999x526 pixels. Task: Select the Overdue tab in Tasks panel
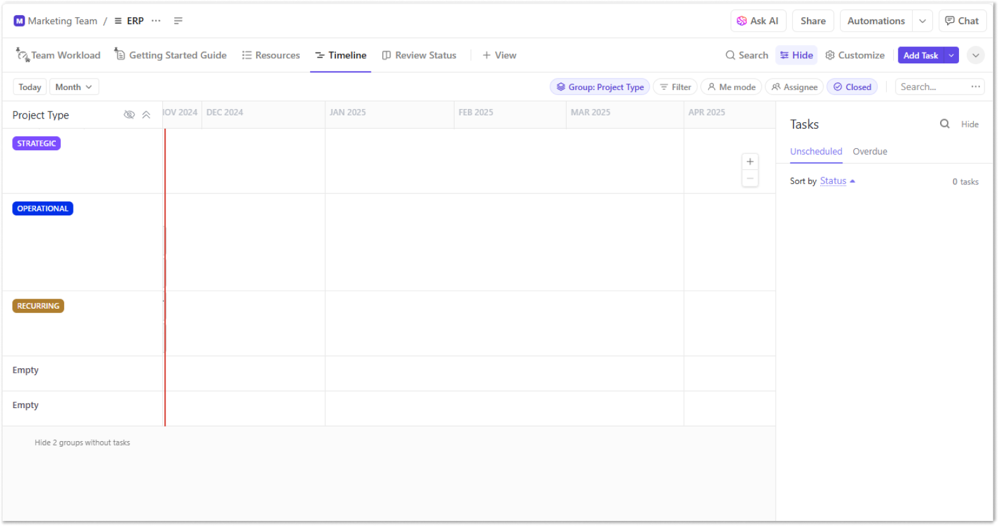pyautogui.click(x=870, y=151)
